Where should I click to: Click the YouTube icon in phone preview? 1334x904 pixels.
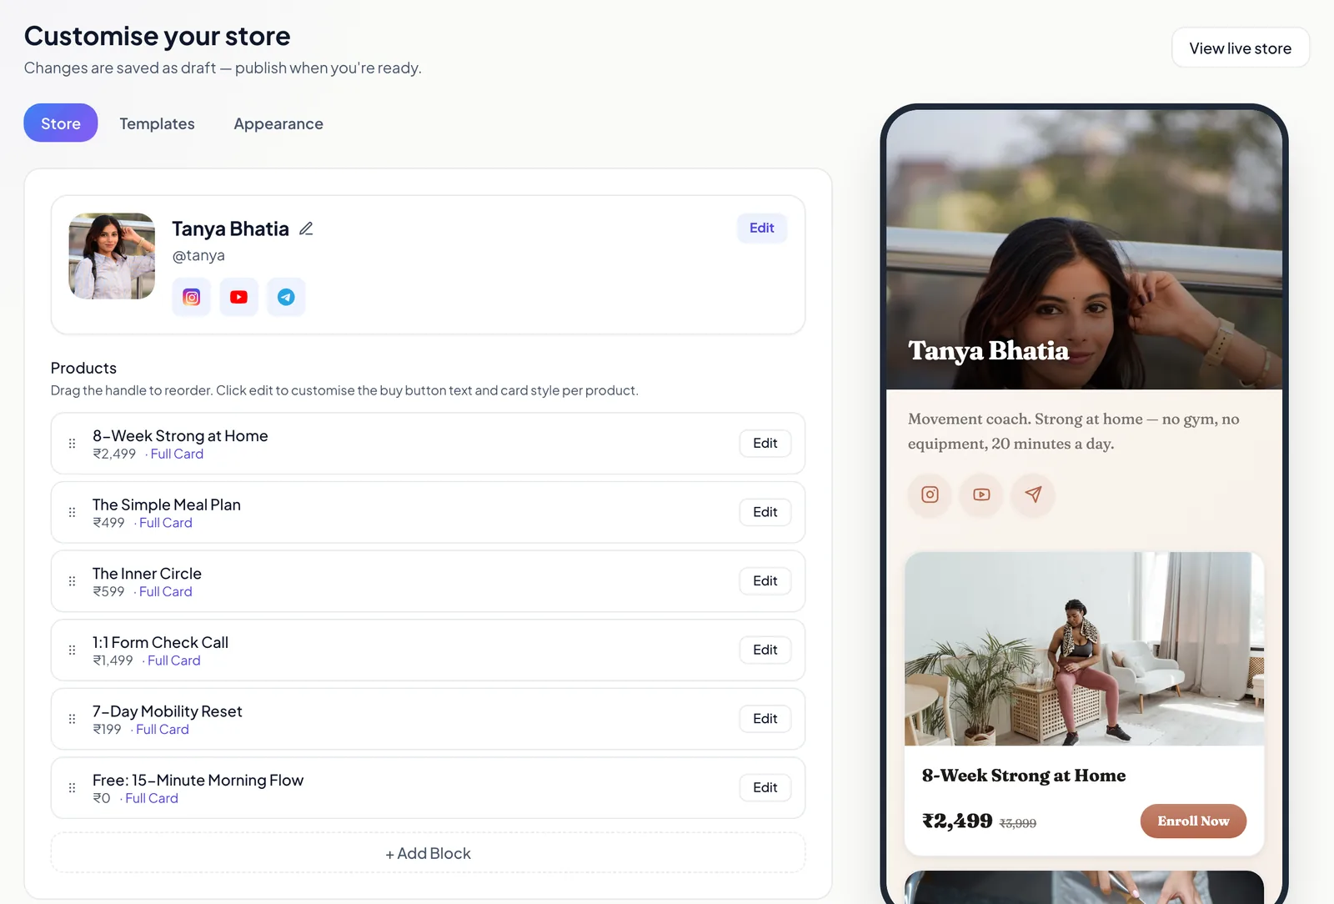point(981,495)
